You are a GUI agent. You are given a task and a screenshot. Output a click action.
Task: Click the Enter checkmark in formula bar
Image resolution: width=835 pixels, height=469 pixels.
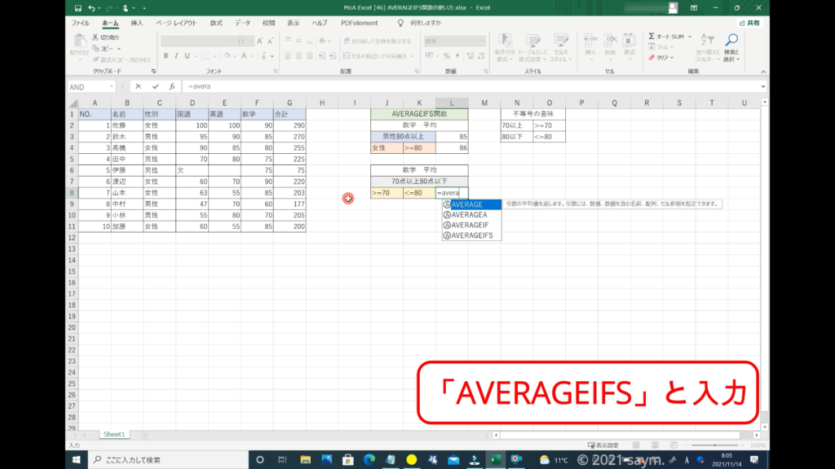coord(155,86)
